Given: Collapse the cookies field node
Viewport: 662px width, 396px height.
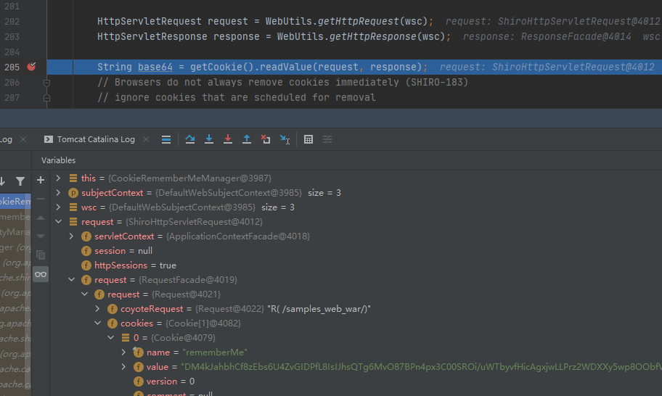Looking at the screenshot, I should 99,323.
